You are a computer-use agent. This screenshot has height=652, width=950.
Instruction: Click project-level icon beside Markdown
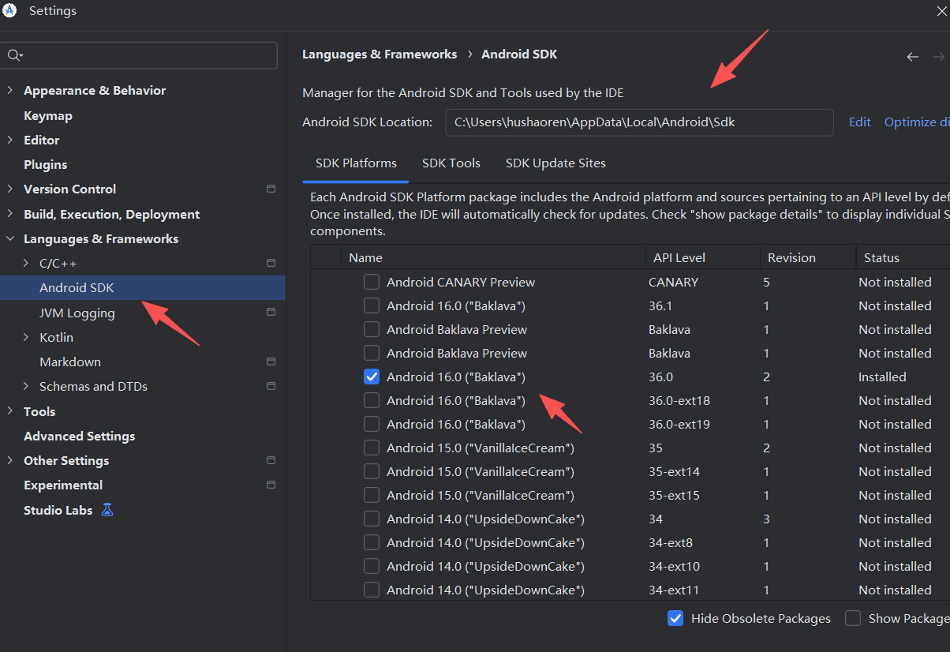(x=271, y=362)
